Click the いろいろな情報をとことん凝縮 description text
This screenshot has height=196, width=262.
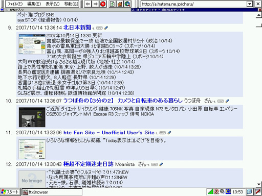106,140
